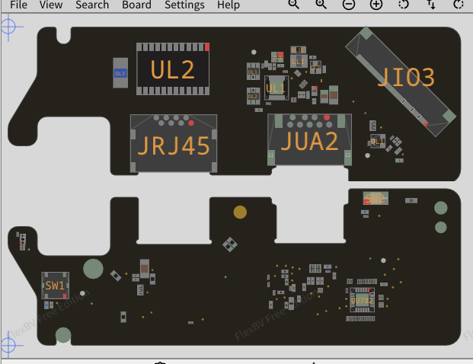Select the JUA2 USB connector
473x364 pixels.
pyautogui.click(x=309, y=141)
